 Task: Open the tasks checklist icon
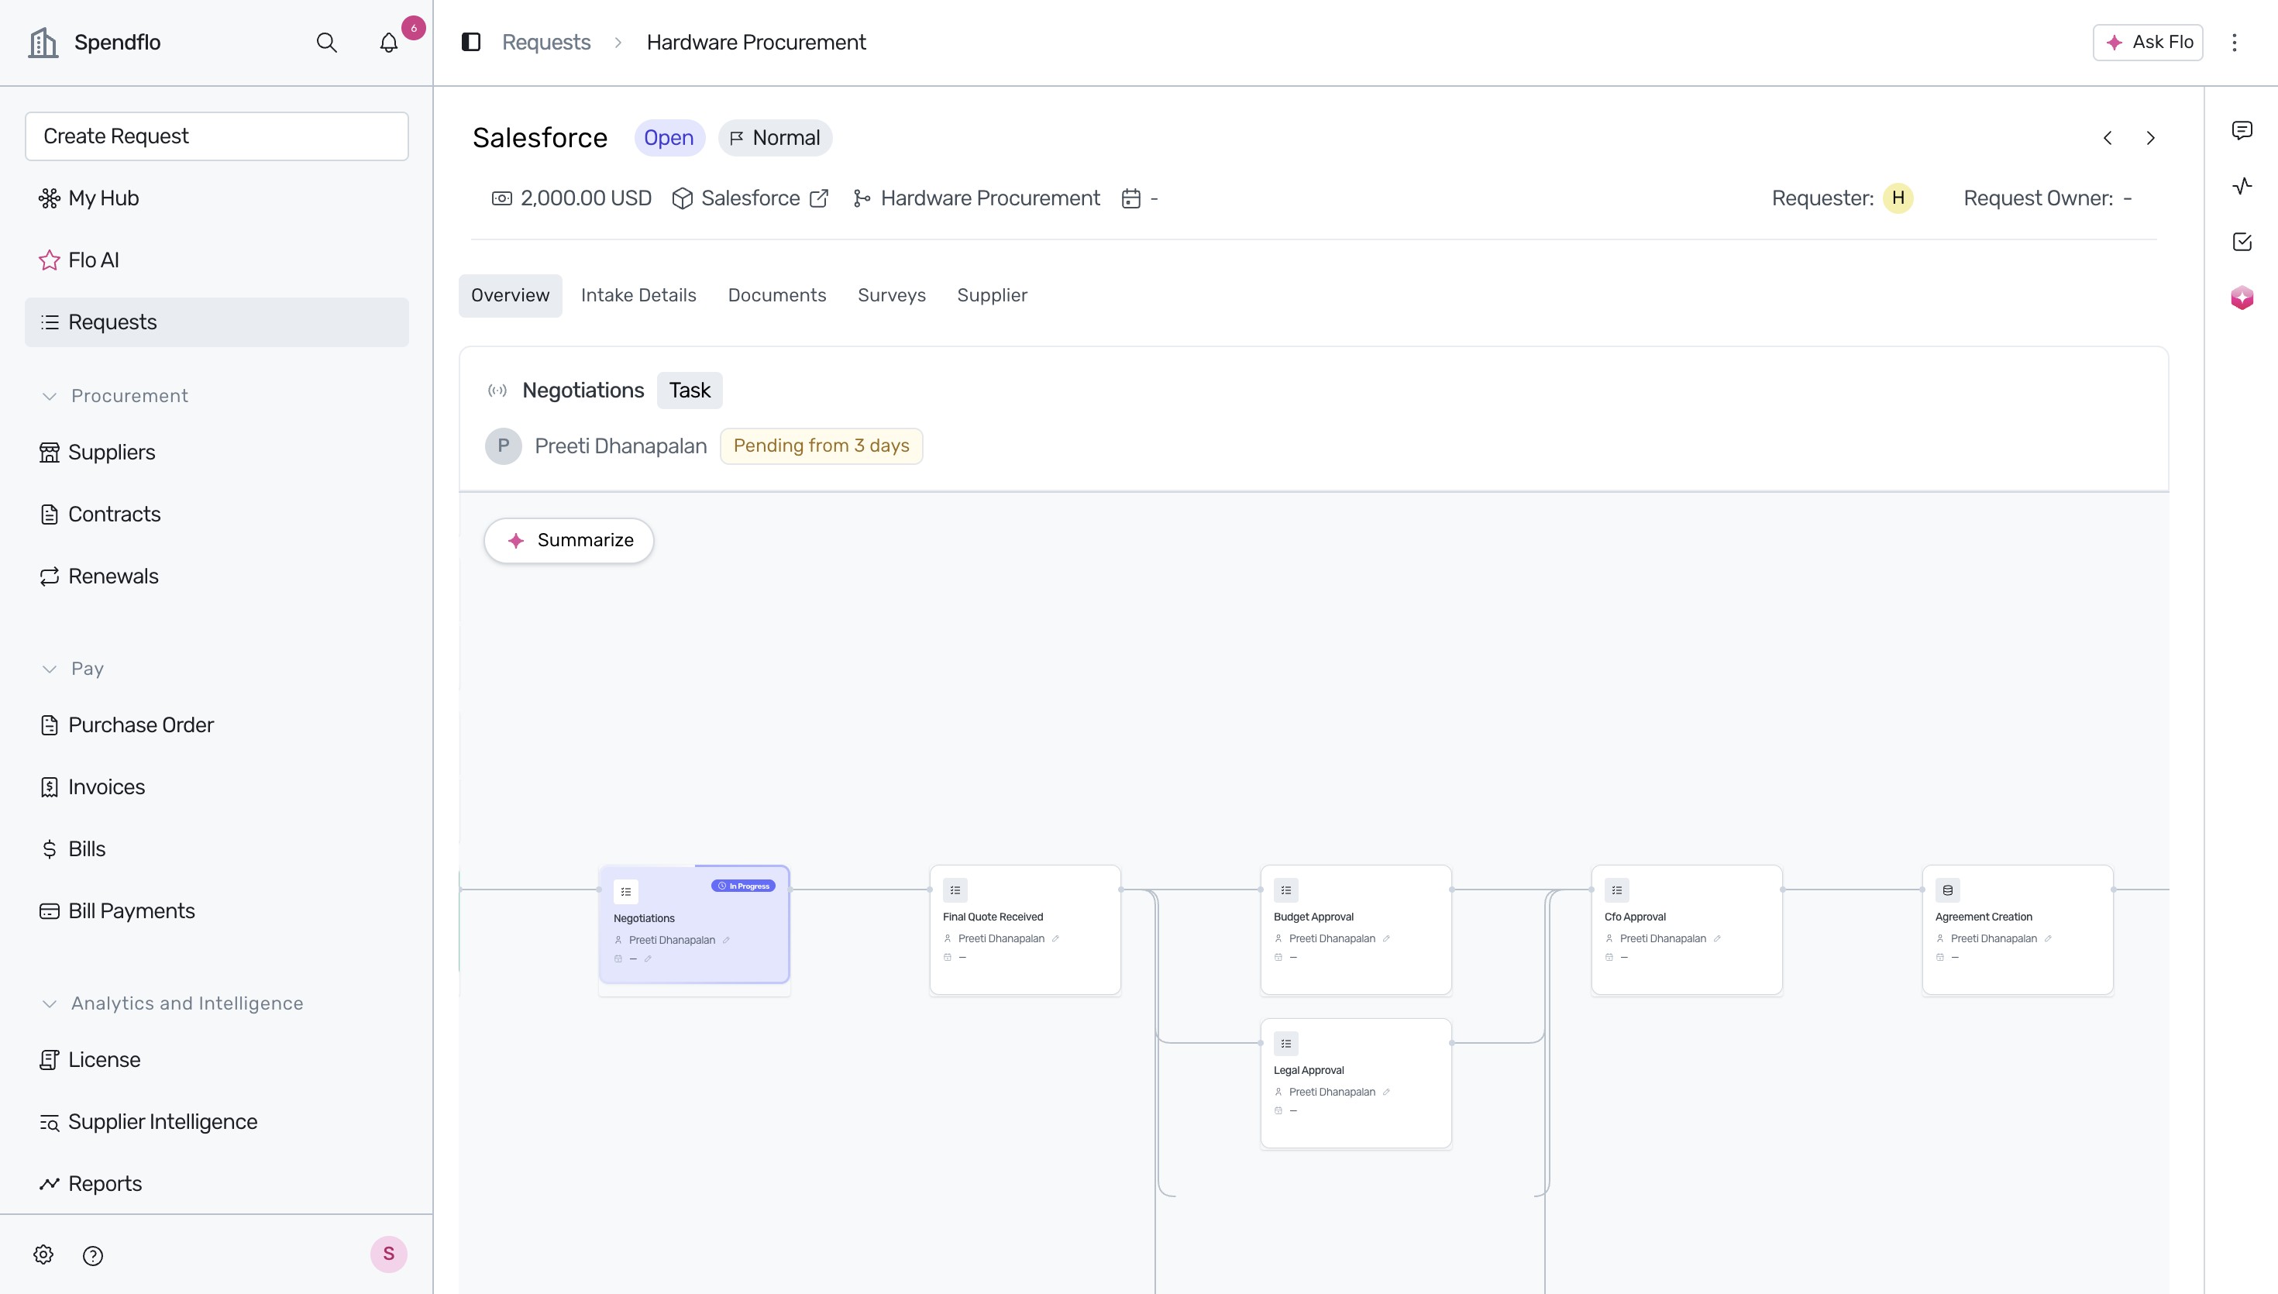coord(2242,242)
